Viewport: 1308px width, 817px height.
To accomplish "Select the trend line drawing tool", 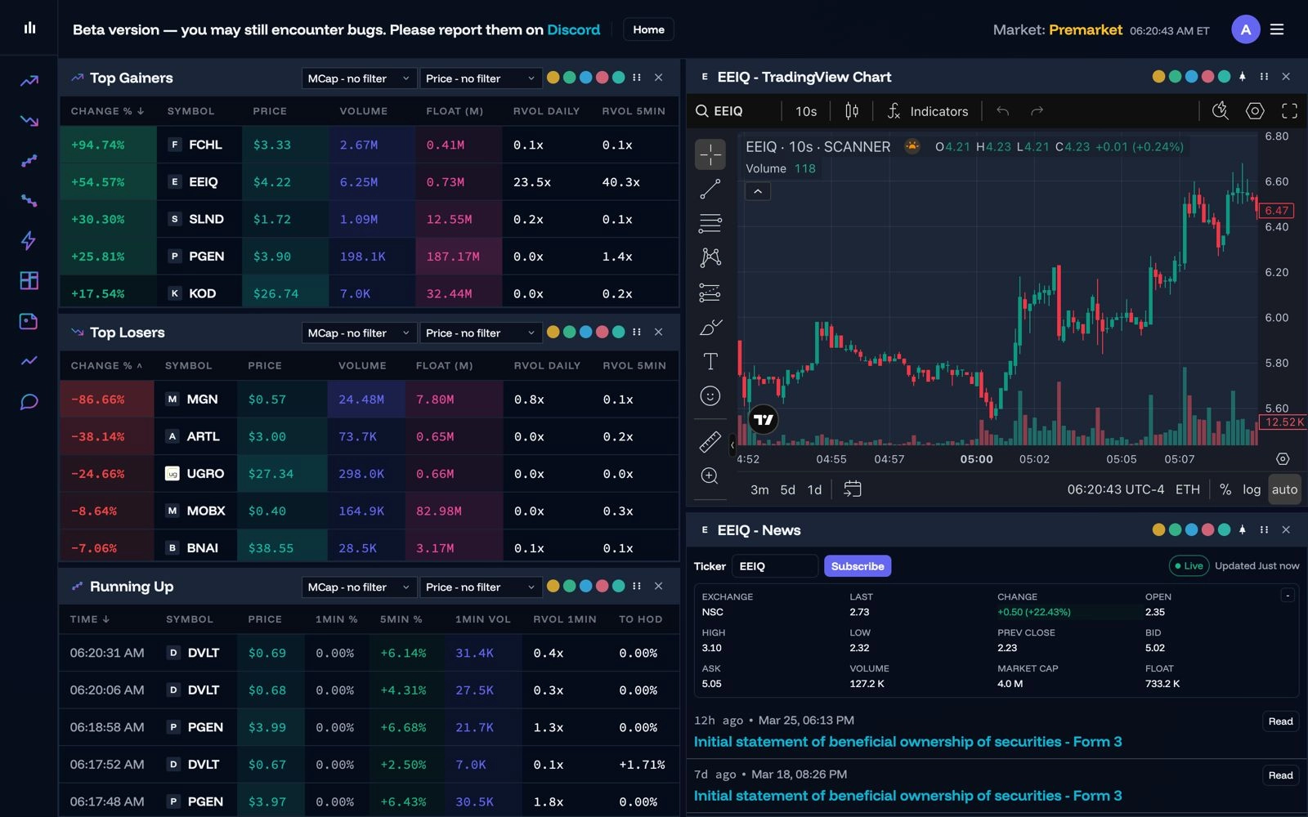I will [710, 190].
